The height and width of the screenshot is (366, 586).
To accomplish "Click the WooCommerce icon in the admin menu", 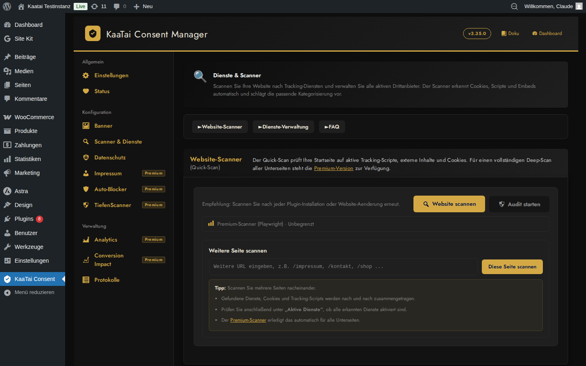I will [x=7, y=117].
